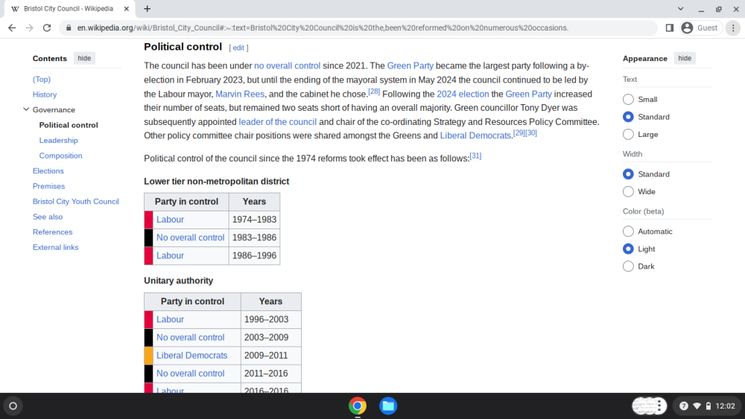745x419 pixels.
Task: Open Liberal Democrats link in table
Action: 192,356
